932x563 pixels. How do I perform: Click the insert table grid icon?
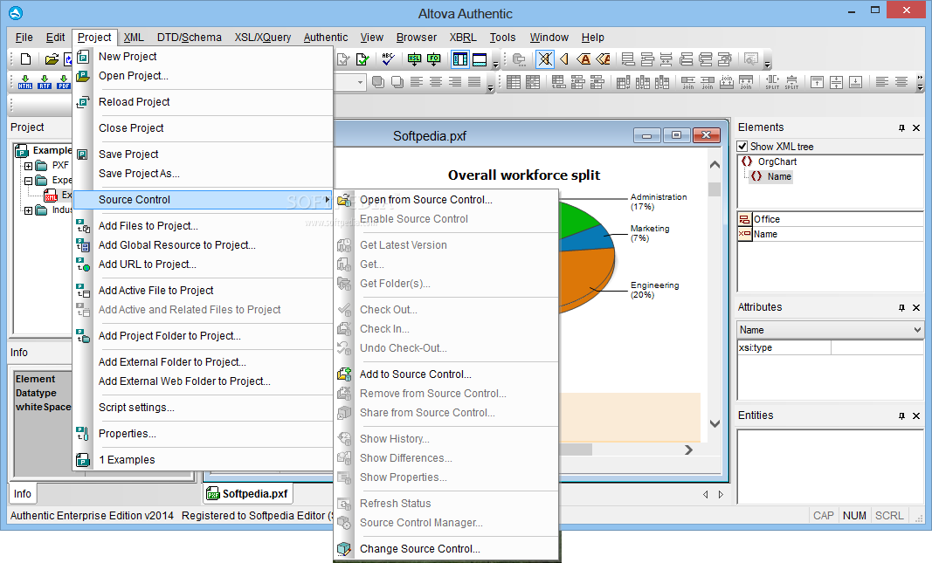click(514, 82)
